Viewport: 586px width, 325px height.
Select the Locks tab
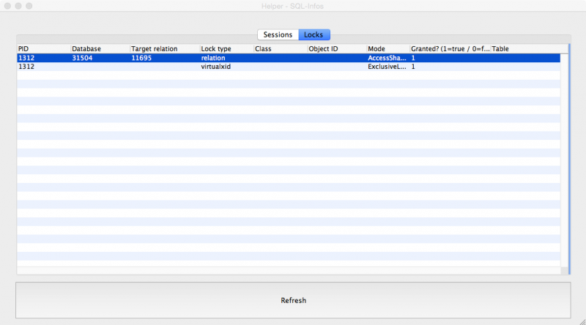(314, 34)
